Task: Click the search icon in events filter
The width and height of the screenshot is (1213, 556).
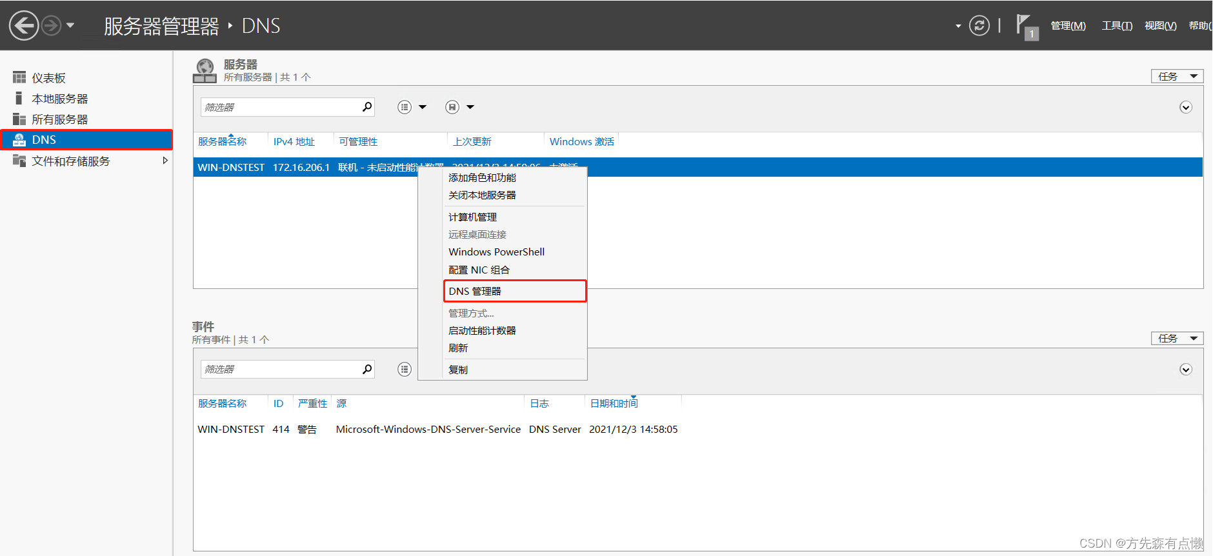Action: [367, 368]
